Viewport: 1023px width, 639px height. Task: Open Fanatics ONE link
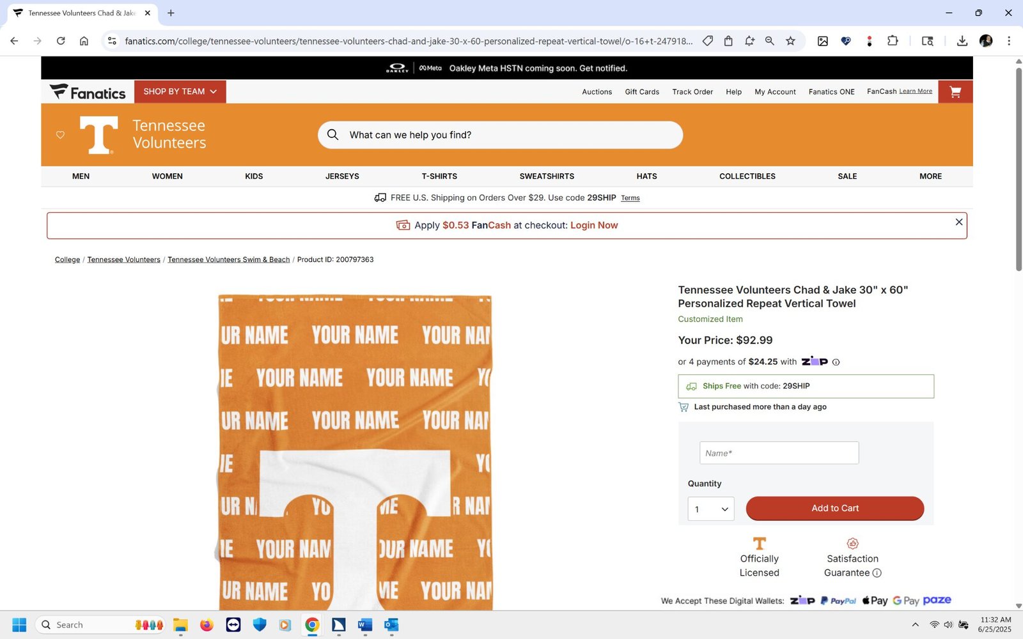[x=831, y=92]
